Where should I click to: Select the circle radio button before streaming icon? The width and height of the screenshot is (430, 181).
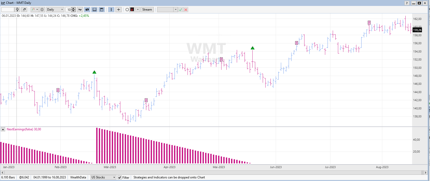click(127, 10)
